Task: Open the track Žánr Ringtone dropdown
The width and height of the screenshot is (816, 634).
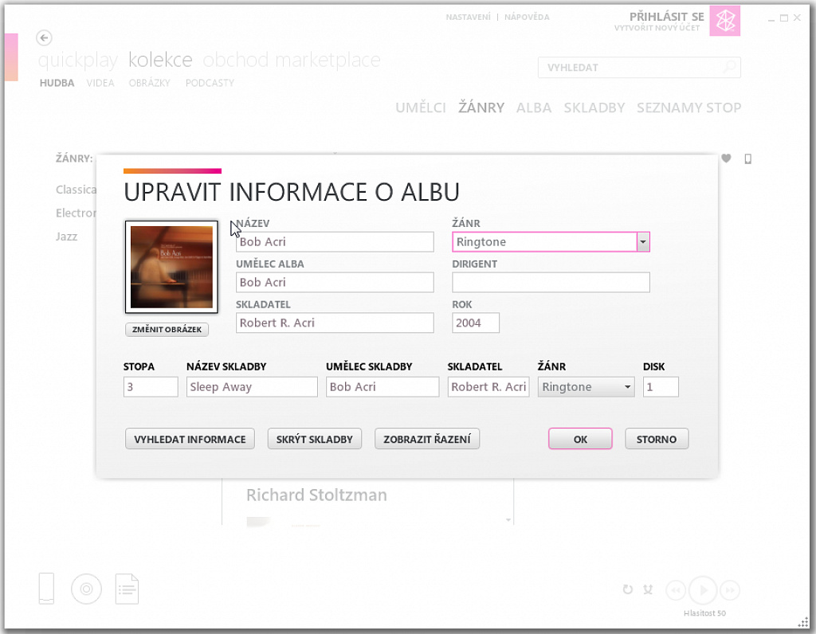Action: pyautogui.click(x=586, y=387)
